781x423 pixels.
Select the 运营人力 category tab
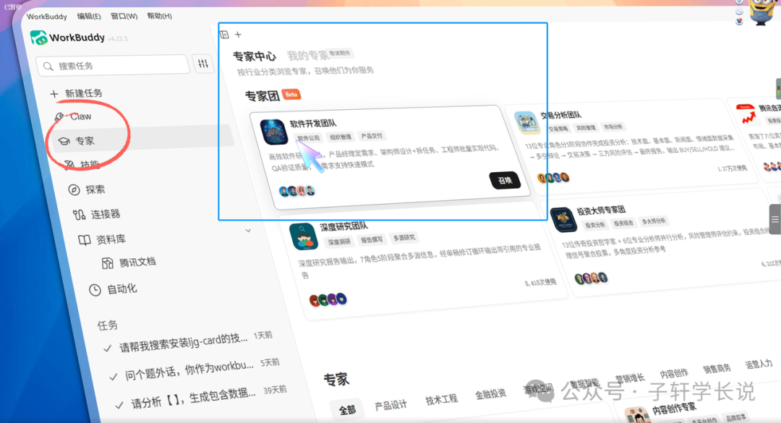pos(759,364)
